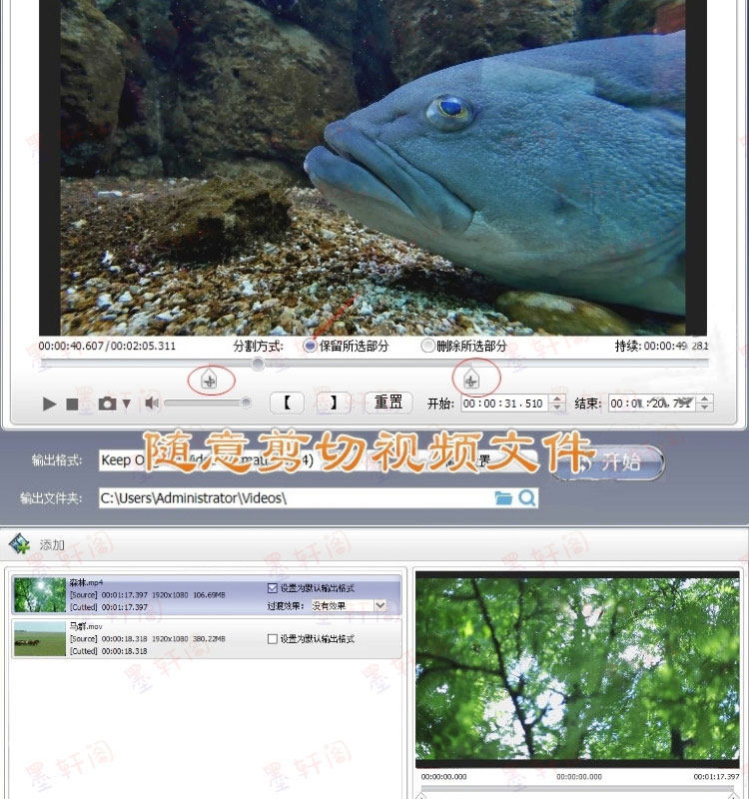
Task: Mute audio with the speaker icon
Action: tap(152, 403)
